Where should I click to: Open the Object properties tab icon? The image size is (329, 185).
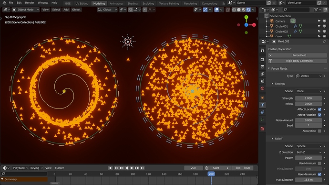(262, 98)
